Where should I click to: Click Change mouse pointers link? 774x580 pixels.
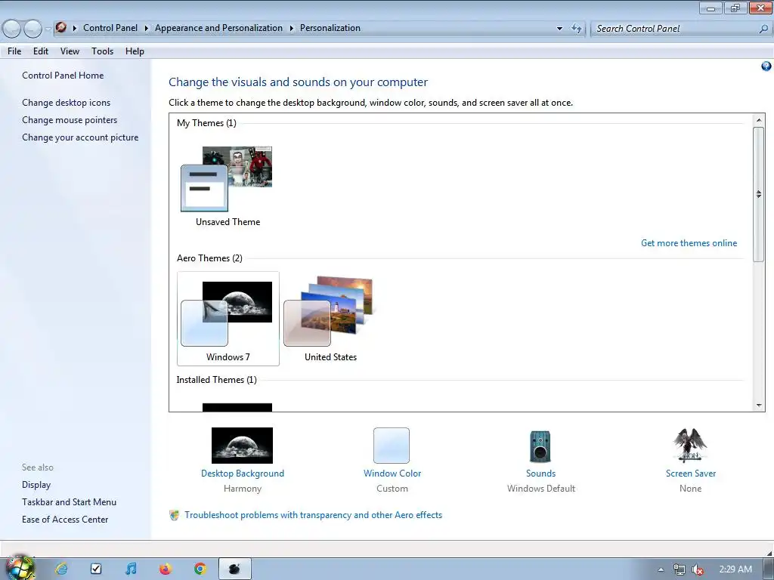pyautogui.click(x=70, y=120)
